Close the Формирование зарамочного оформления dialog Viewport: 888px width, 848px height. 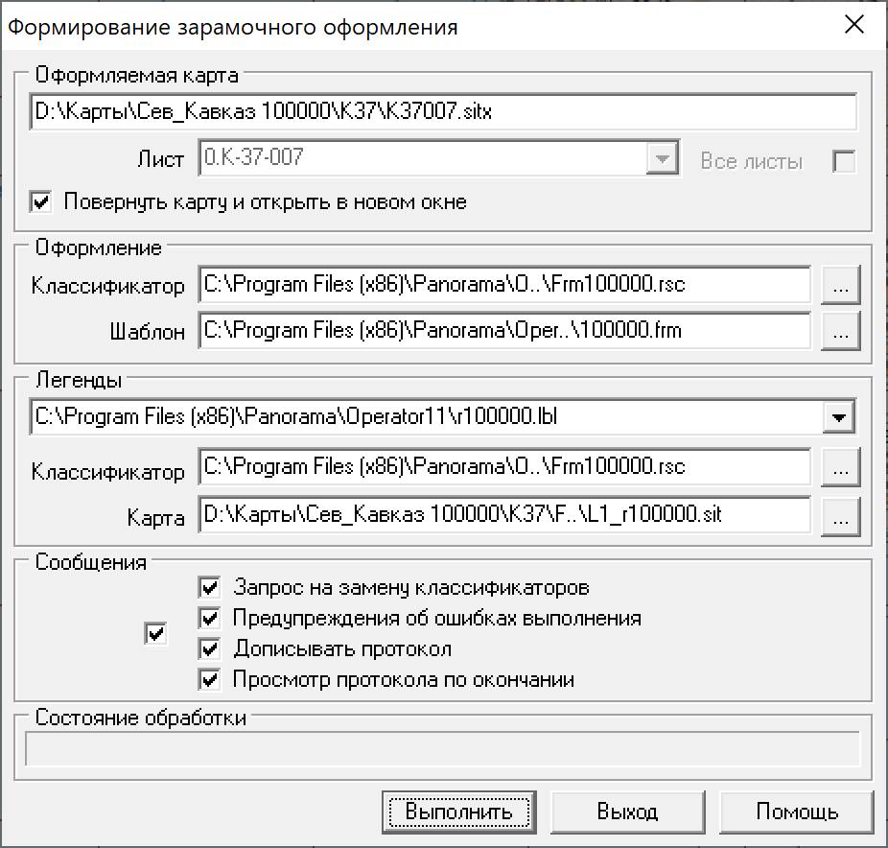(x=854, y=25)
